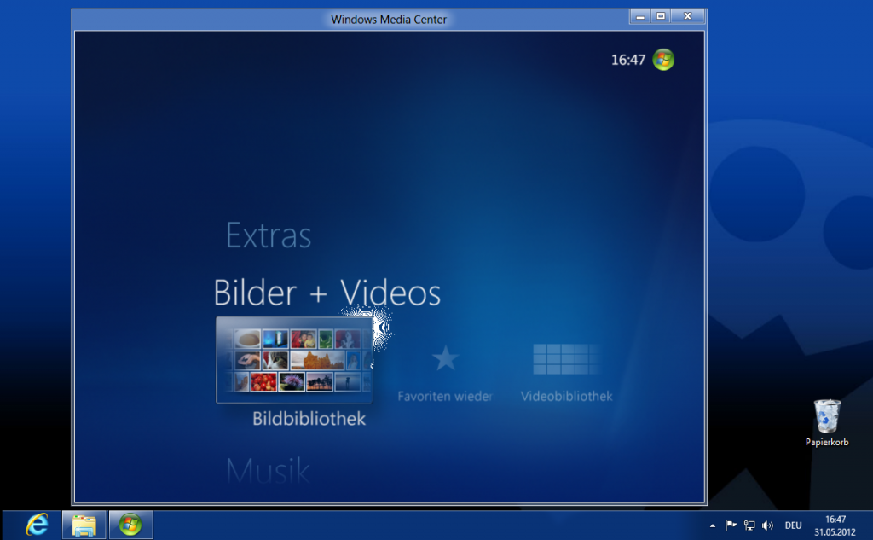This screenshot has height=540, width=873.
Task: Open Bildbibliothek via its label
Action: (307, 419)
